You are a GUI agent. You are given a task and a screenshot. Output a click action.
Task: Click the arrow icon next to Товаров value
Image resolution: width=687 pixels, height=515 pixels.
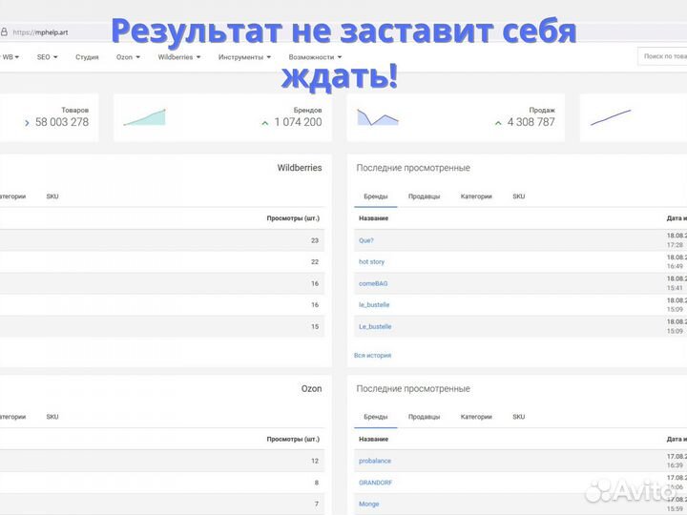click(x=27, y=123)
